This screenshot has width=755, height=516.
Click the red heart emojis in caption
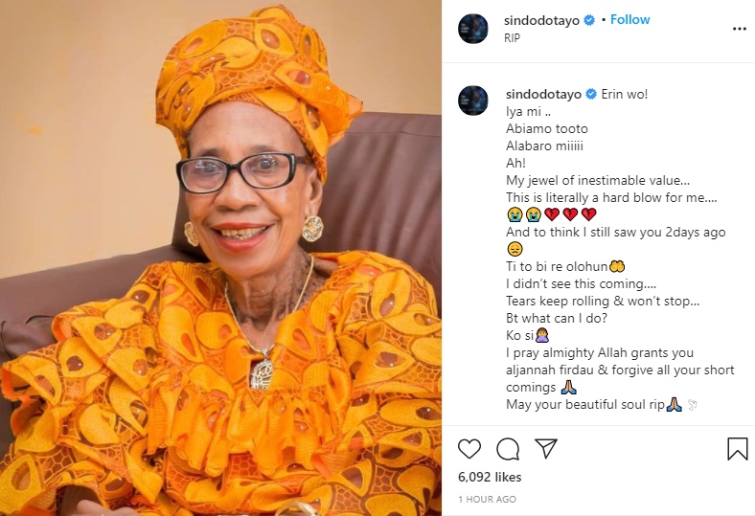[x=570, y=214]
